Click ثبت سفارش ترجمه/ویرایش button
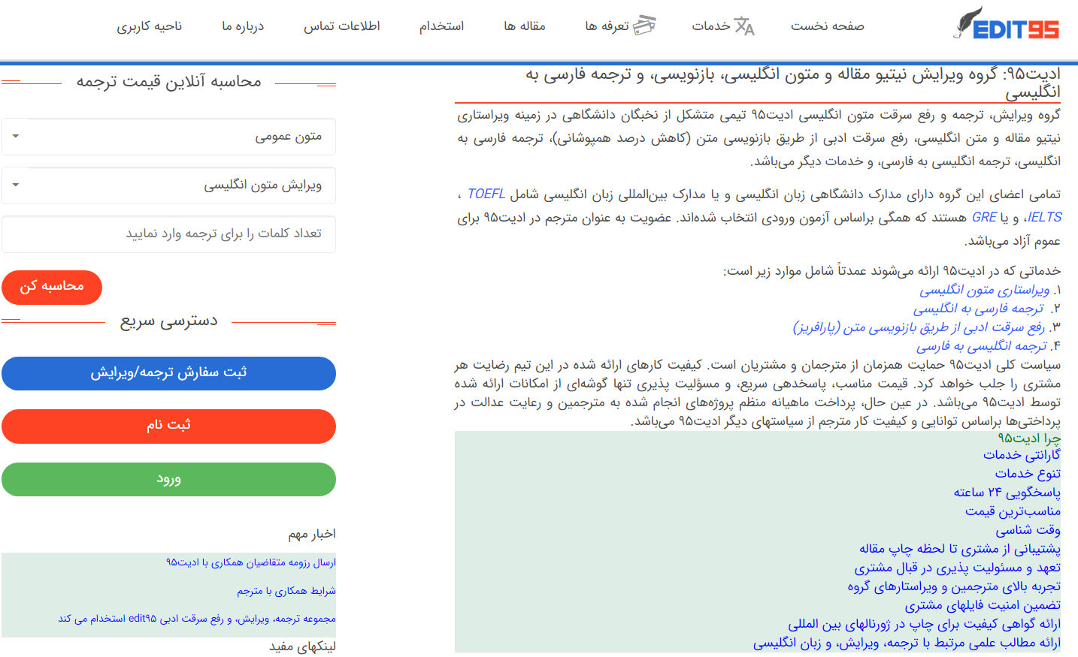 (168, 373)
